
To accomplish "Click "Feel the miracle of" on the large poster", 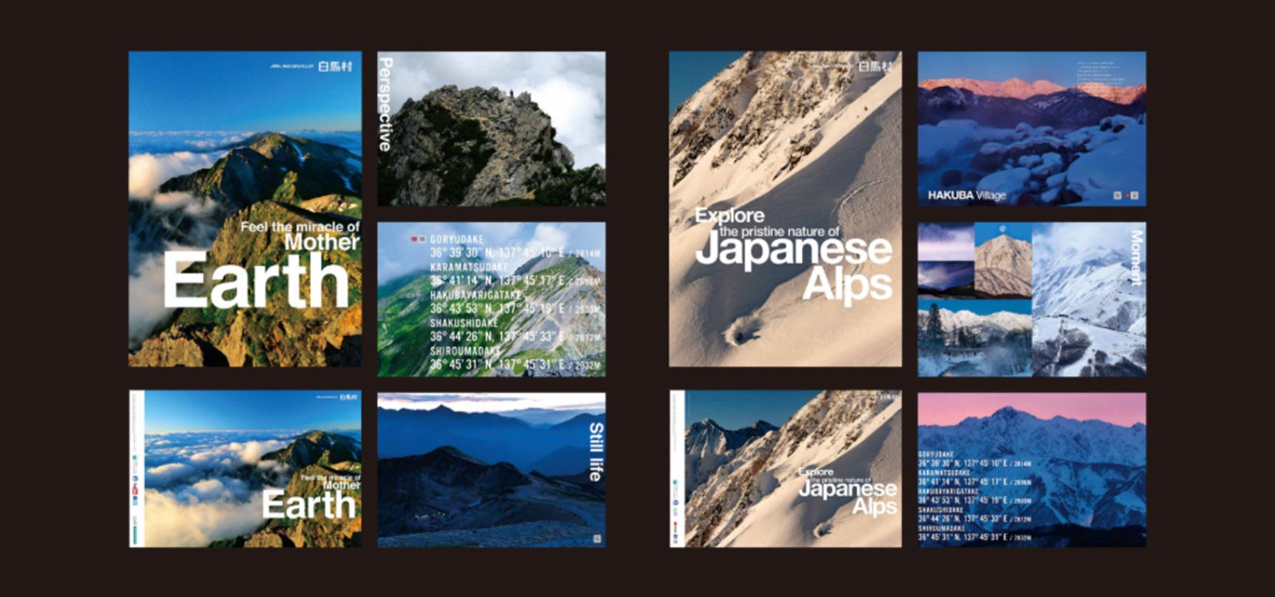I will pos(300,227).
